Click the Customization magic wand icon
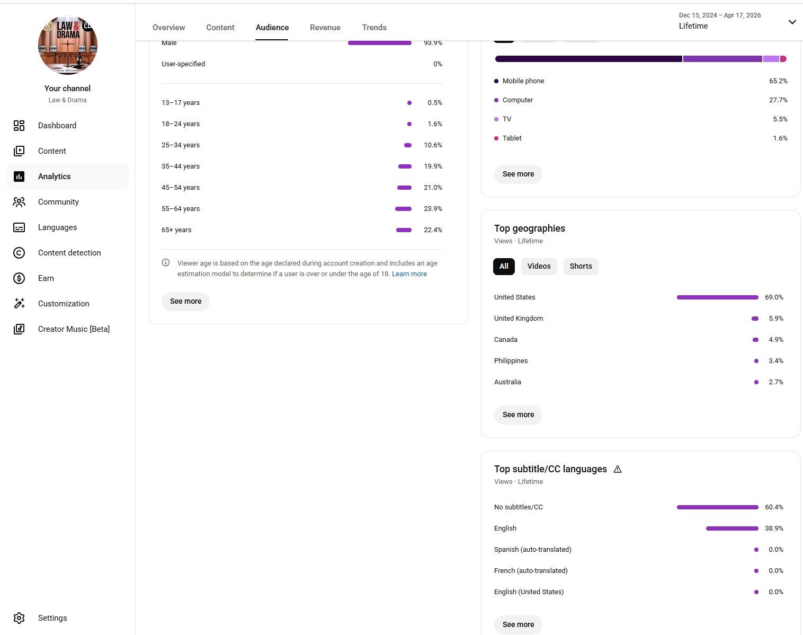This screenshot has height=635, width=803. point(19,304)
